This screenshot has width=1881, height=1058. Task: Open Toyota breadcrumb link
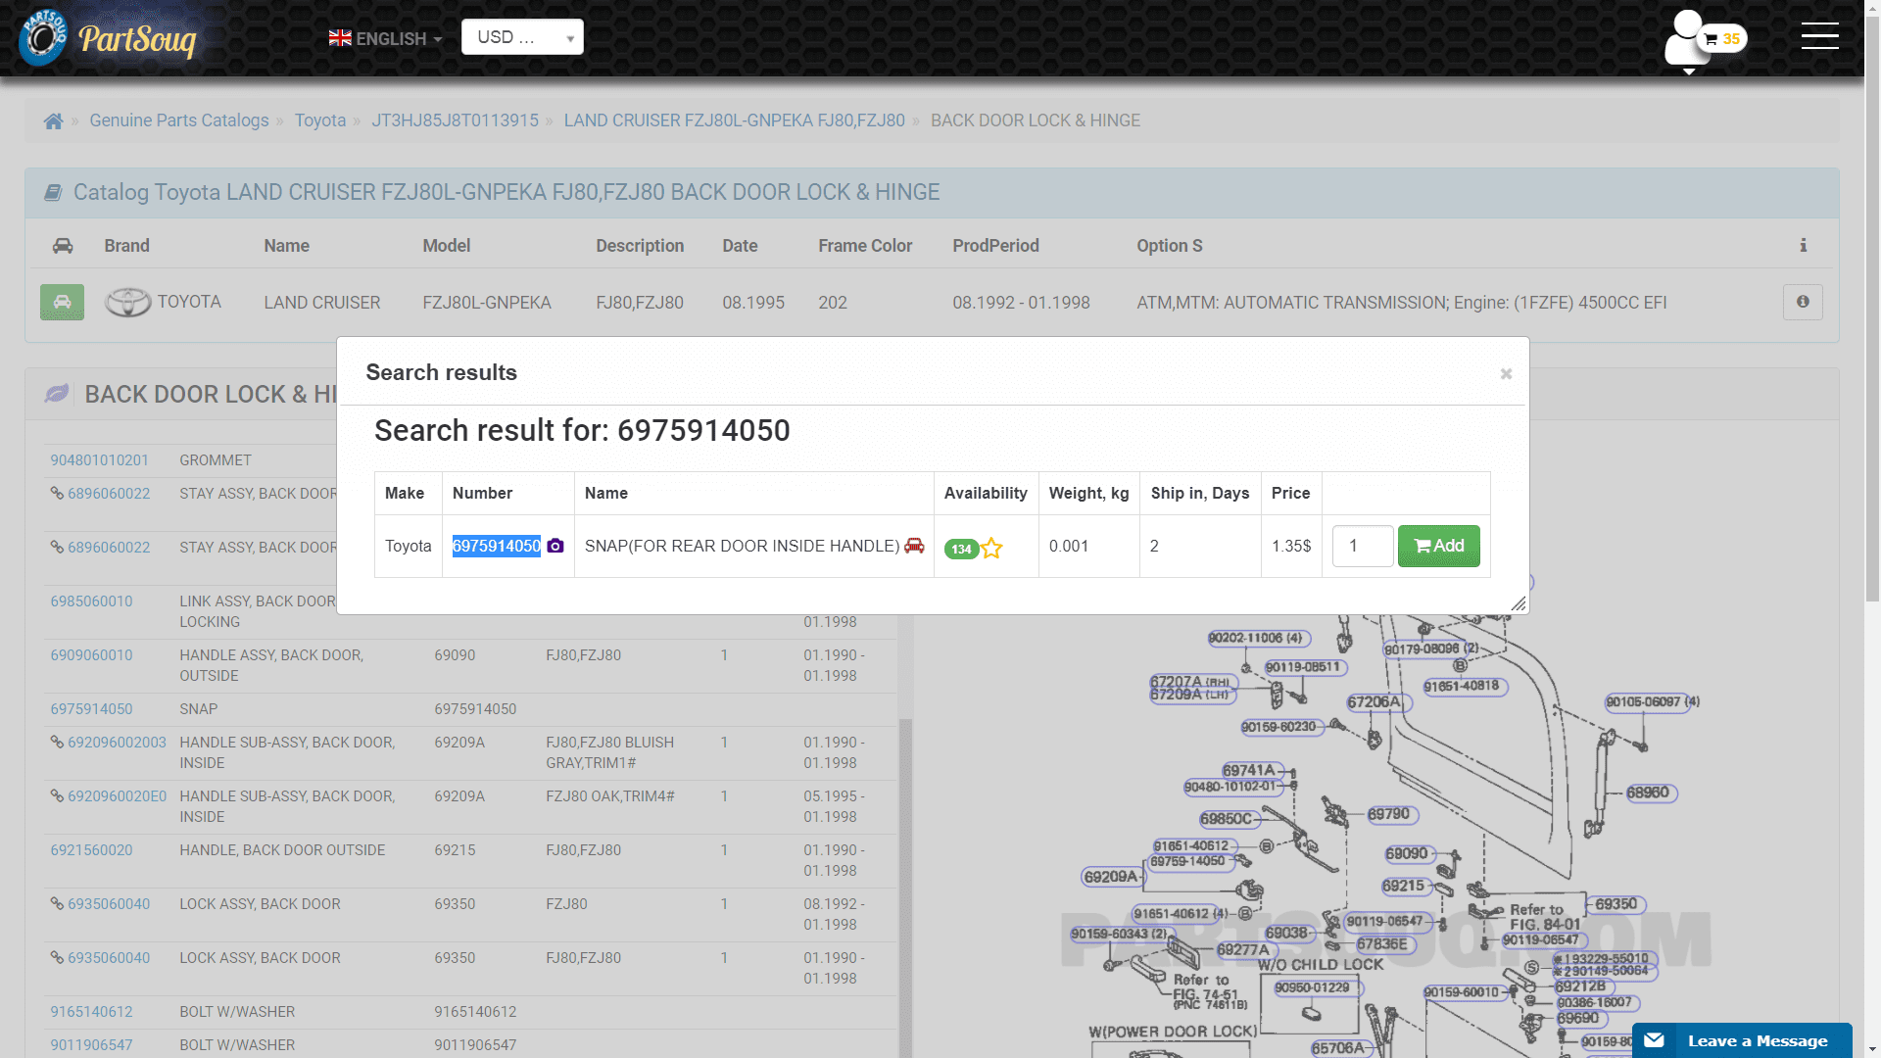point(320,120)
